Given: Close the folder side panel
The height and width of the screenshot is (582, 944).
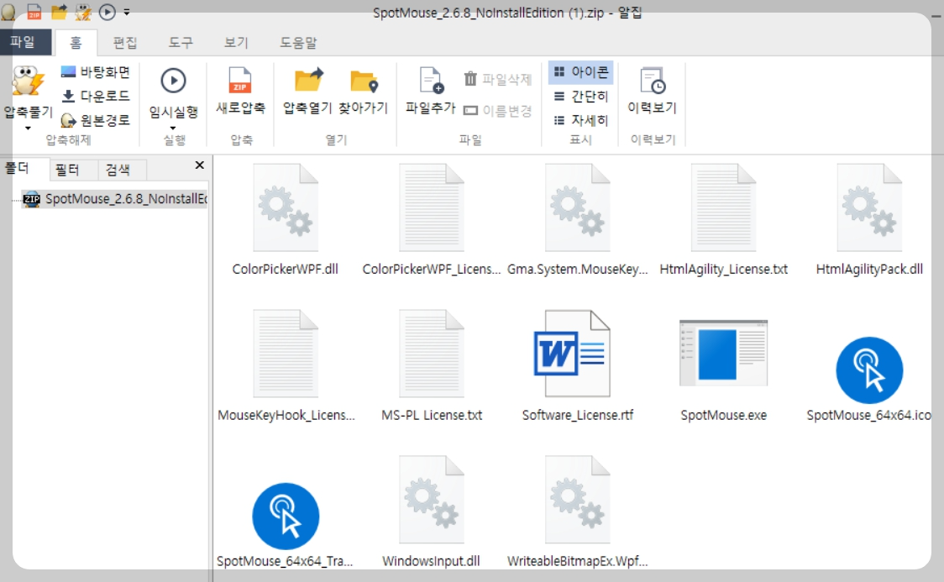Looking at the screenshot, I should click(x=200, y=165).
